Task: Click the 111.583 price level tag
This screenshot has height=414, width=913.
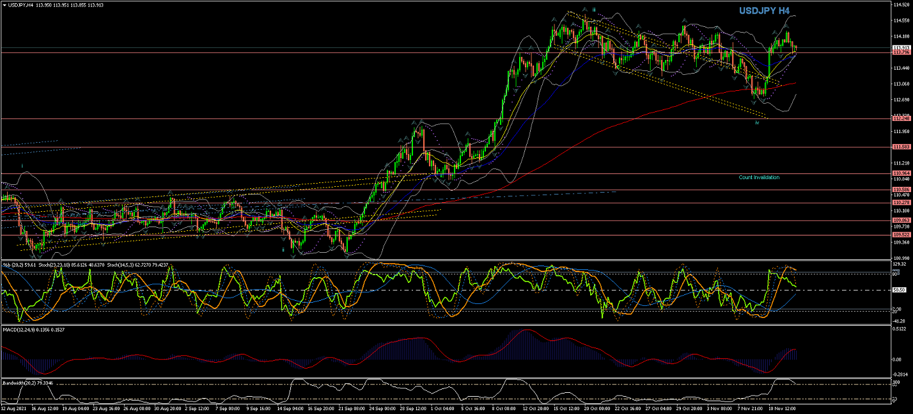Action: click(x=901, y=147)
